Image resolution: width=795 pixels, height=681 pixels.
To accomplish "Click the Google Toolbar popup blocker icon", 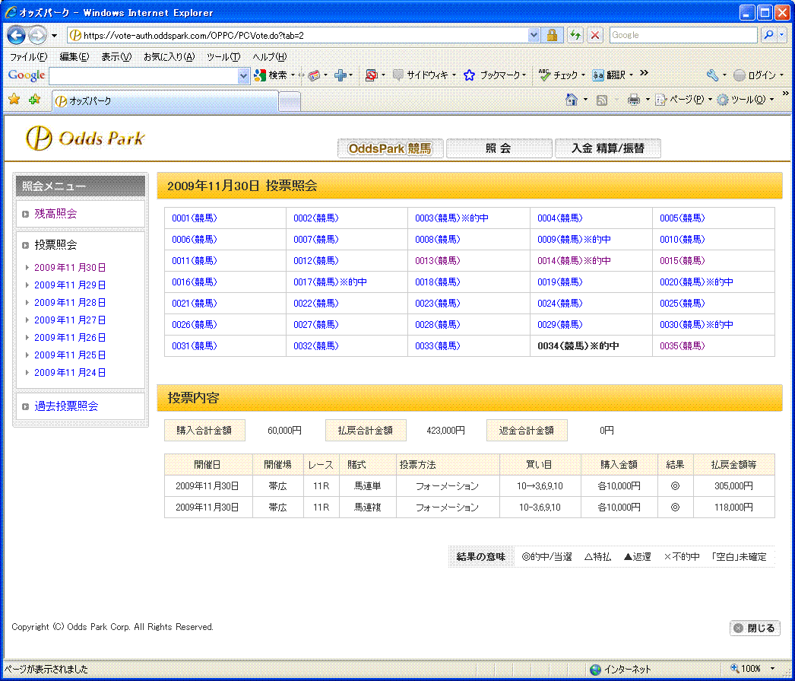I will (371, 75).
